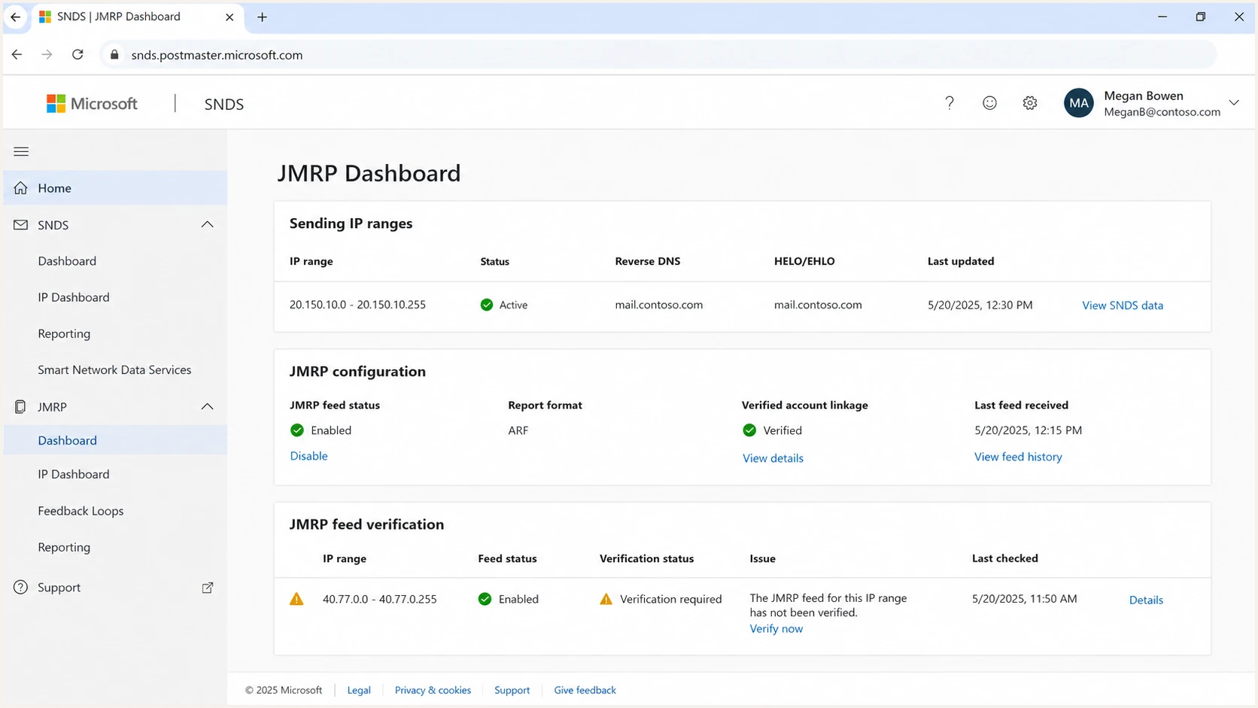
Task: Click the smiley feedback icon
Action: tap(990, 103)
